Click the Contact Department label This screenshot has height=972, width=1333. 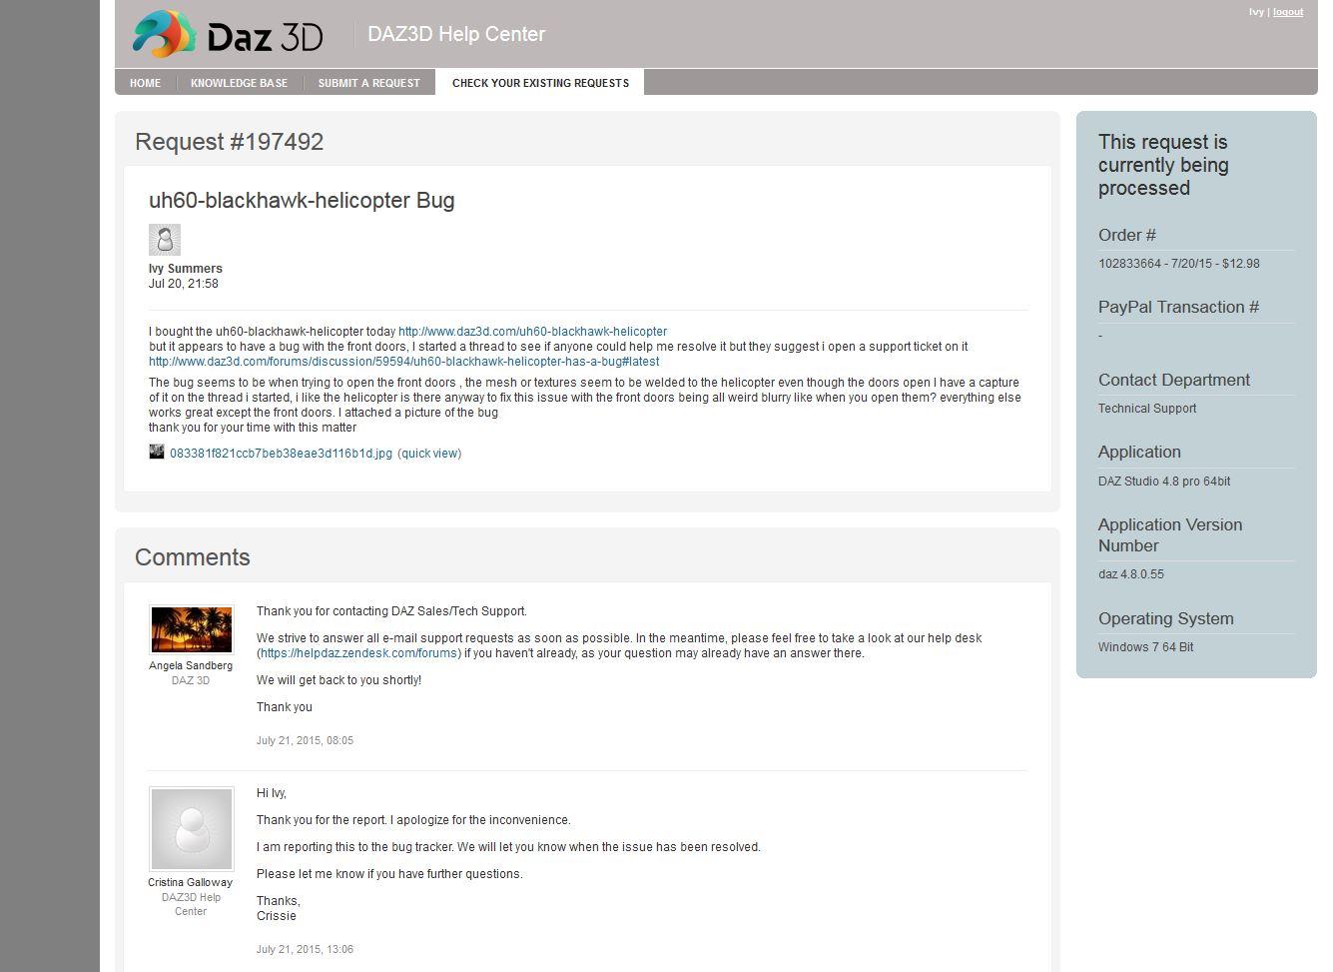(1174, 380)
